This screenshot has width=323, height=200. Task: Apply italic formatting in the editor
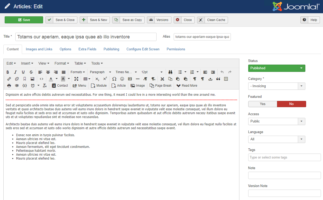[15, 72]
